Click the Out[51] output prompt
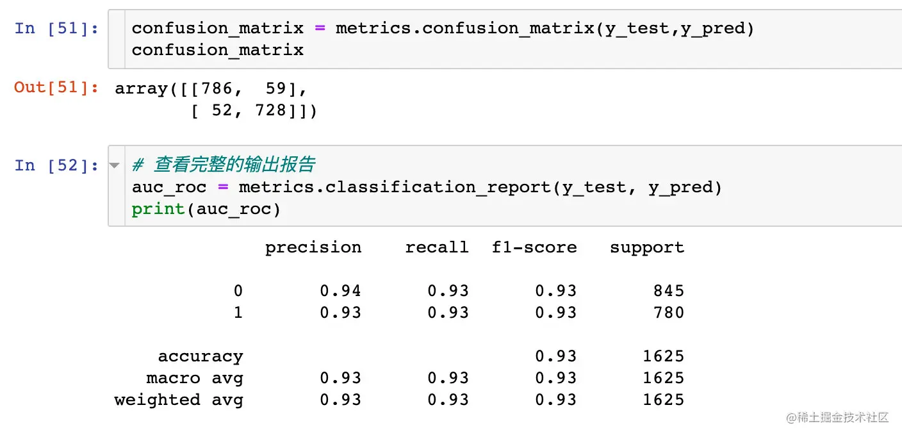Viewport: 902px width, 437px height. click(x=56, y=88)
